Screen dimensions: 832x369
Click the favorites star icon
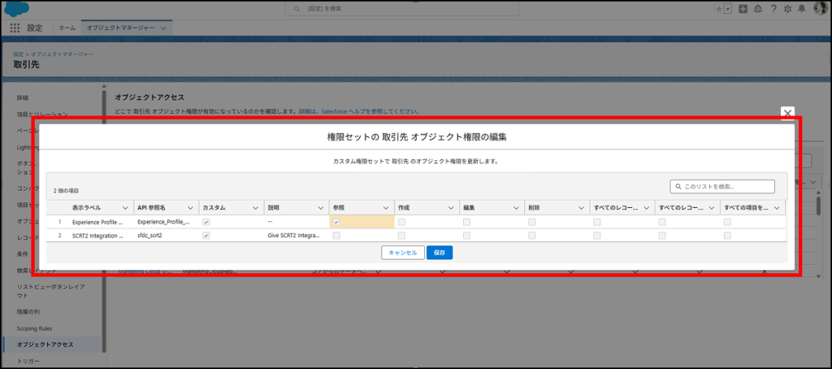pyautogui.click(x=718, y=8)
